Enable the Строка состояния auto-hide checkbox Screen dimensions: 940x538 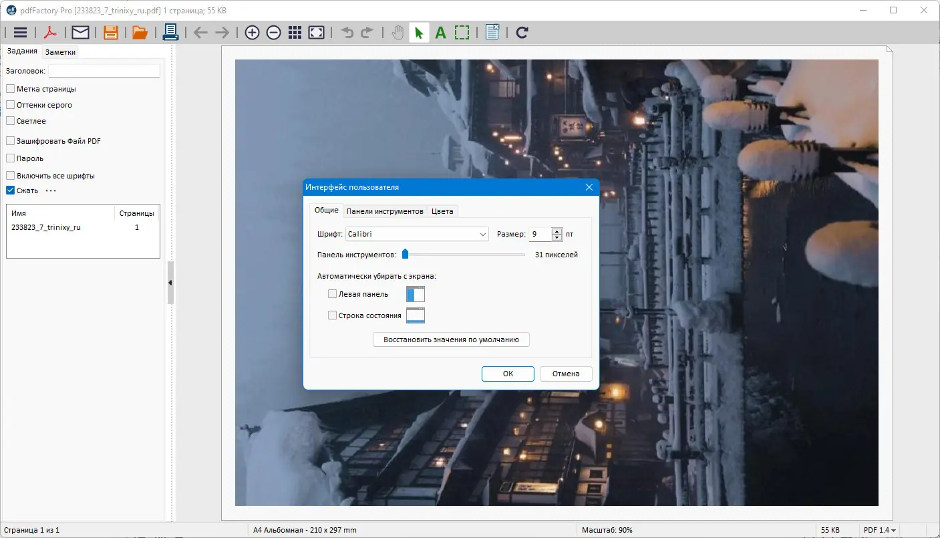tap(332, 315)
